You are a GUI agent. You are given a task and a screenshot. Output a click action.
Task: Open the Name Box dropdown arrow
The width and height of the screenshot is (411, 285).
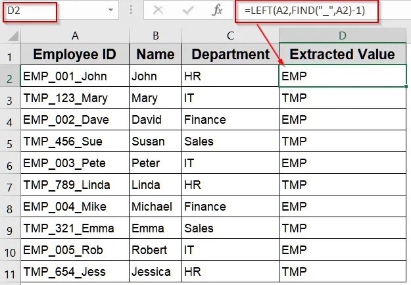point(111,10)
